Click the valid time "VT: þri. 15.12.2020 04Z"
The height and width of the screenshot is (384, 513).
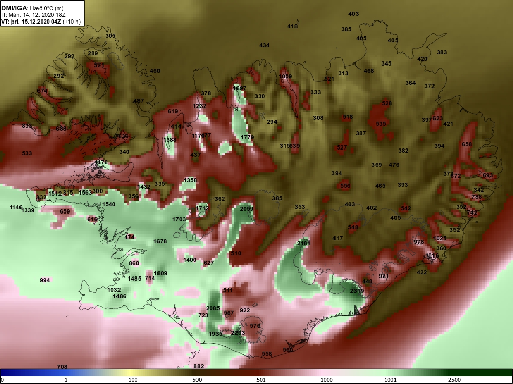click(x=31, y=22)
